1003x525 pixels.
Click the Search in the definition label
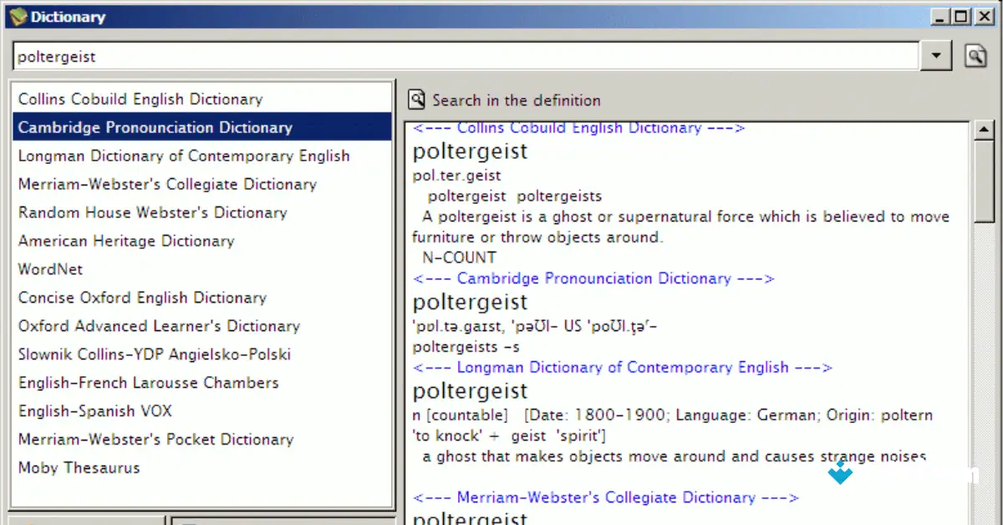tap(515, 99)
